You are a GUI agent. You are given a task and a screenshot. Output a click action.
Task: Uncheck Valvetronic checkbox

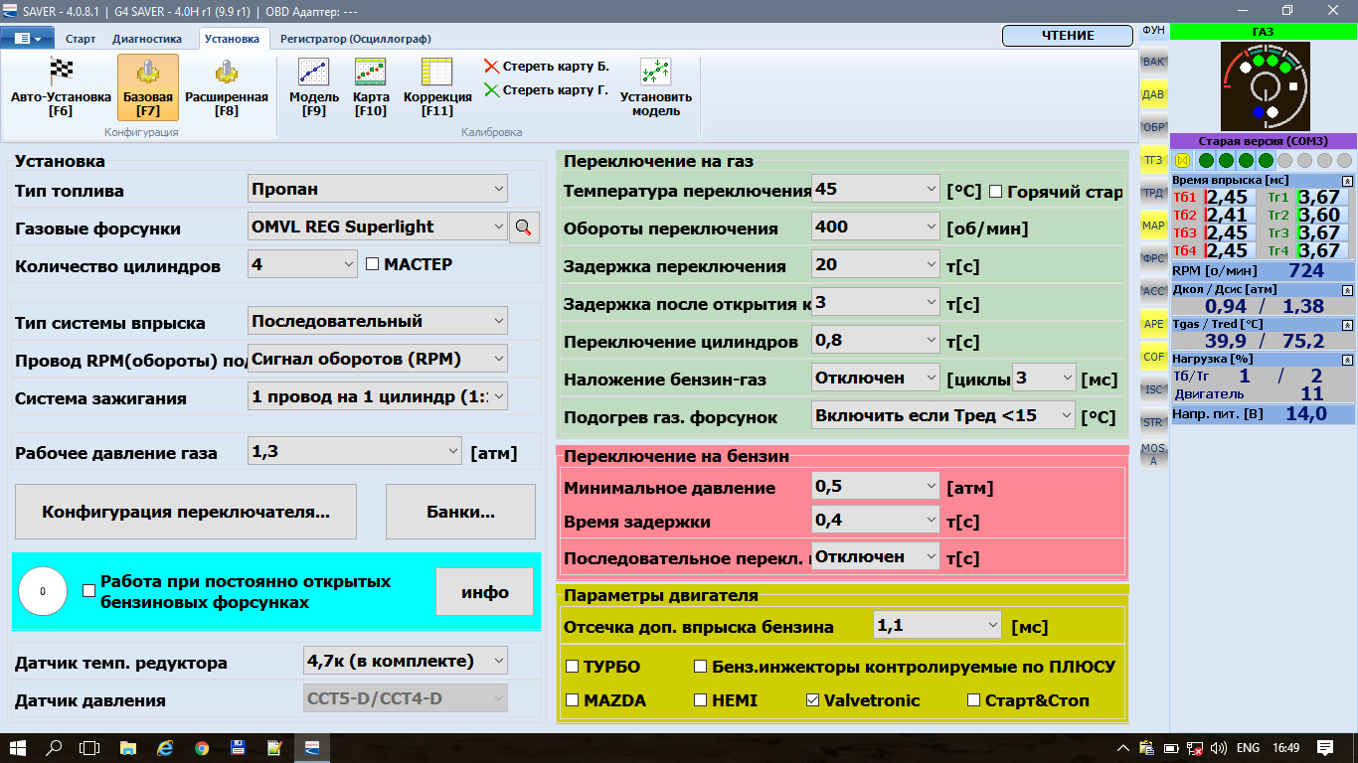pyautogui.click(x=812, y=700)
